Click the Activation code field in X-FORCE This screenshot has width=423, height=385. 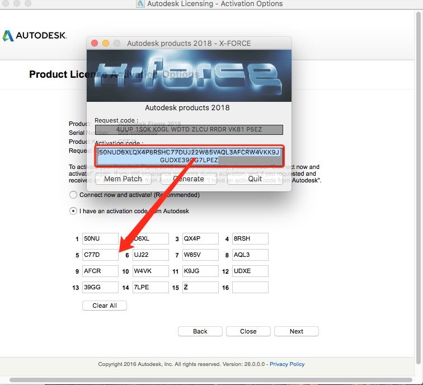(189, 156)
